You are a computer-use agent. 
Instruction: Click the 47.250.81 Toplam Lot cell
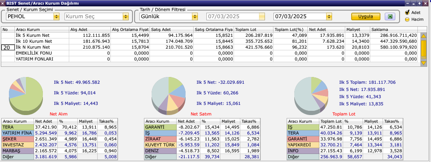tap(331, 127)
